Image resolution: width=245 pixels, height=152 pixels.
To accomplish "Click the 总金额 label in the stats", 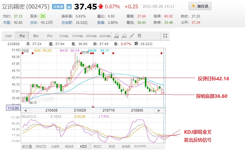I will (x=67, y=23).
